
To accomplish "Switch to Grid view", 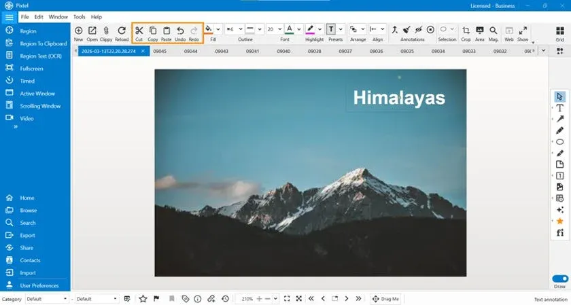I will [x=560, y=31].
